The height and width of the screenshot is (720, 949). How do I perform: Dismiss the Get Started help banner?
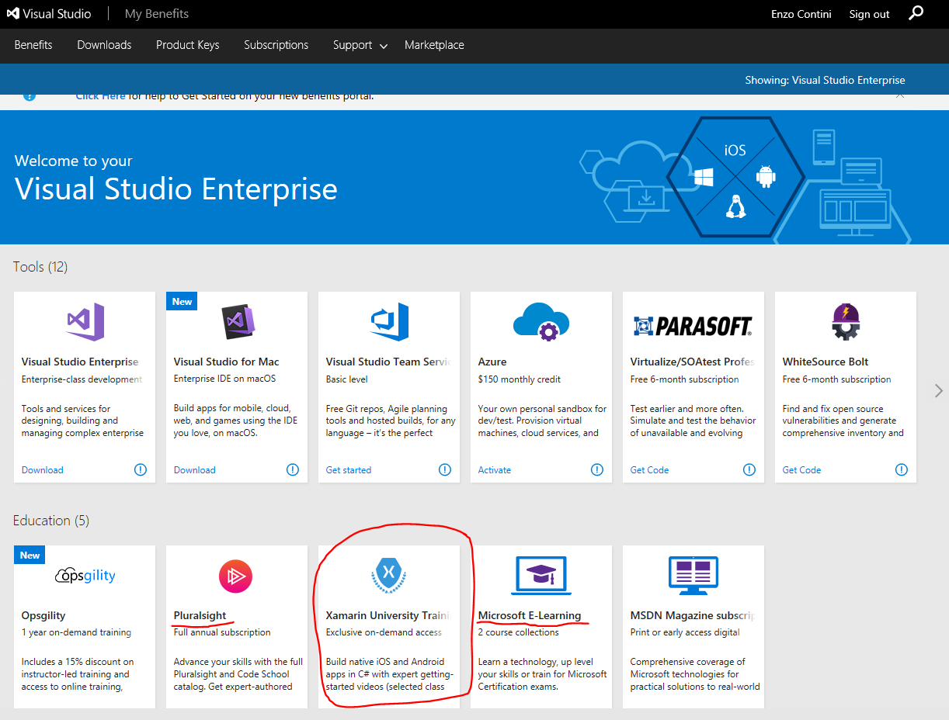point(900,95)
